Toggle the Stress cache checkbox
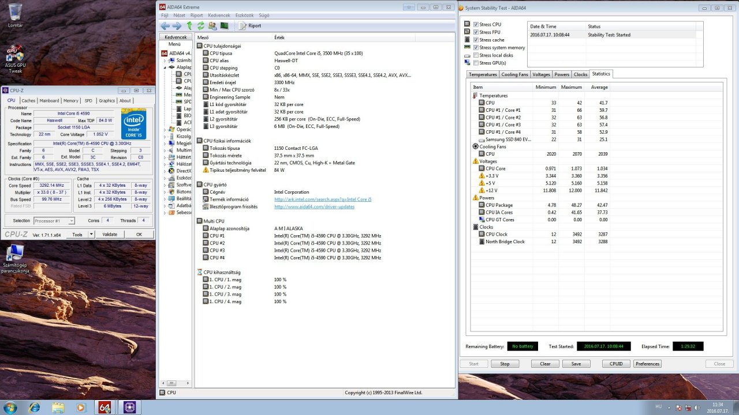739x415 pixels. click(476, 40)
